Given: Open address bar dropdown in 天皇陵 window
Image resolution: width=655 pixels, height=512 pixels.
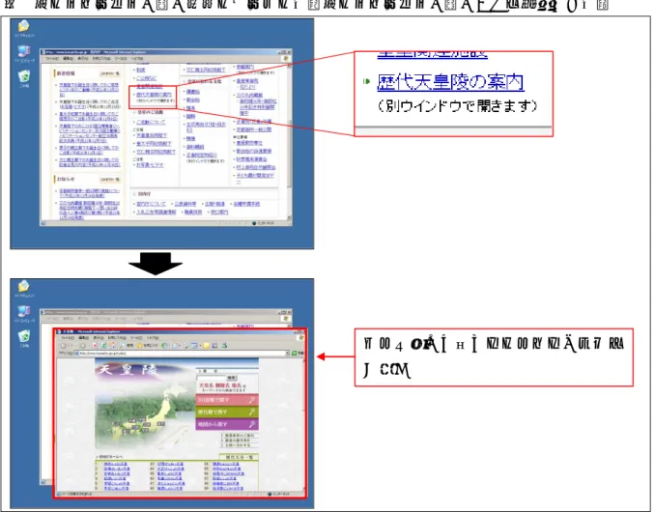Looking at the screenshot, I should tap(287, 354).
